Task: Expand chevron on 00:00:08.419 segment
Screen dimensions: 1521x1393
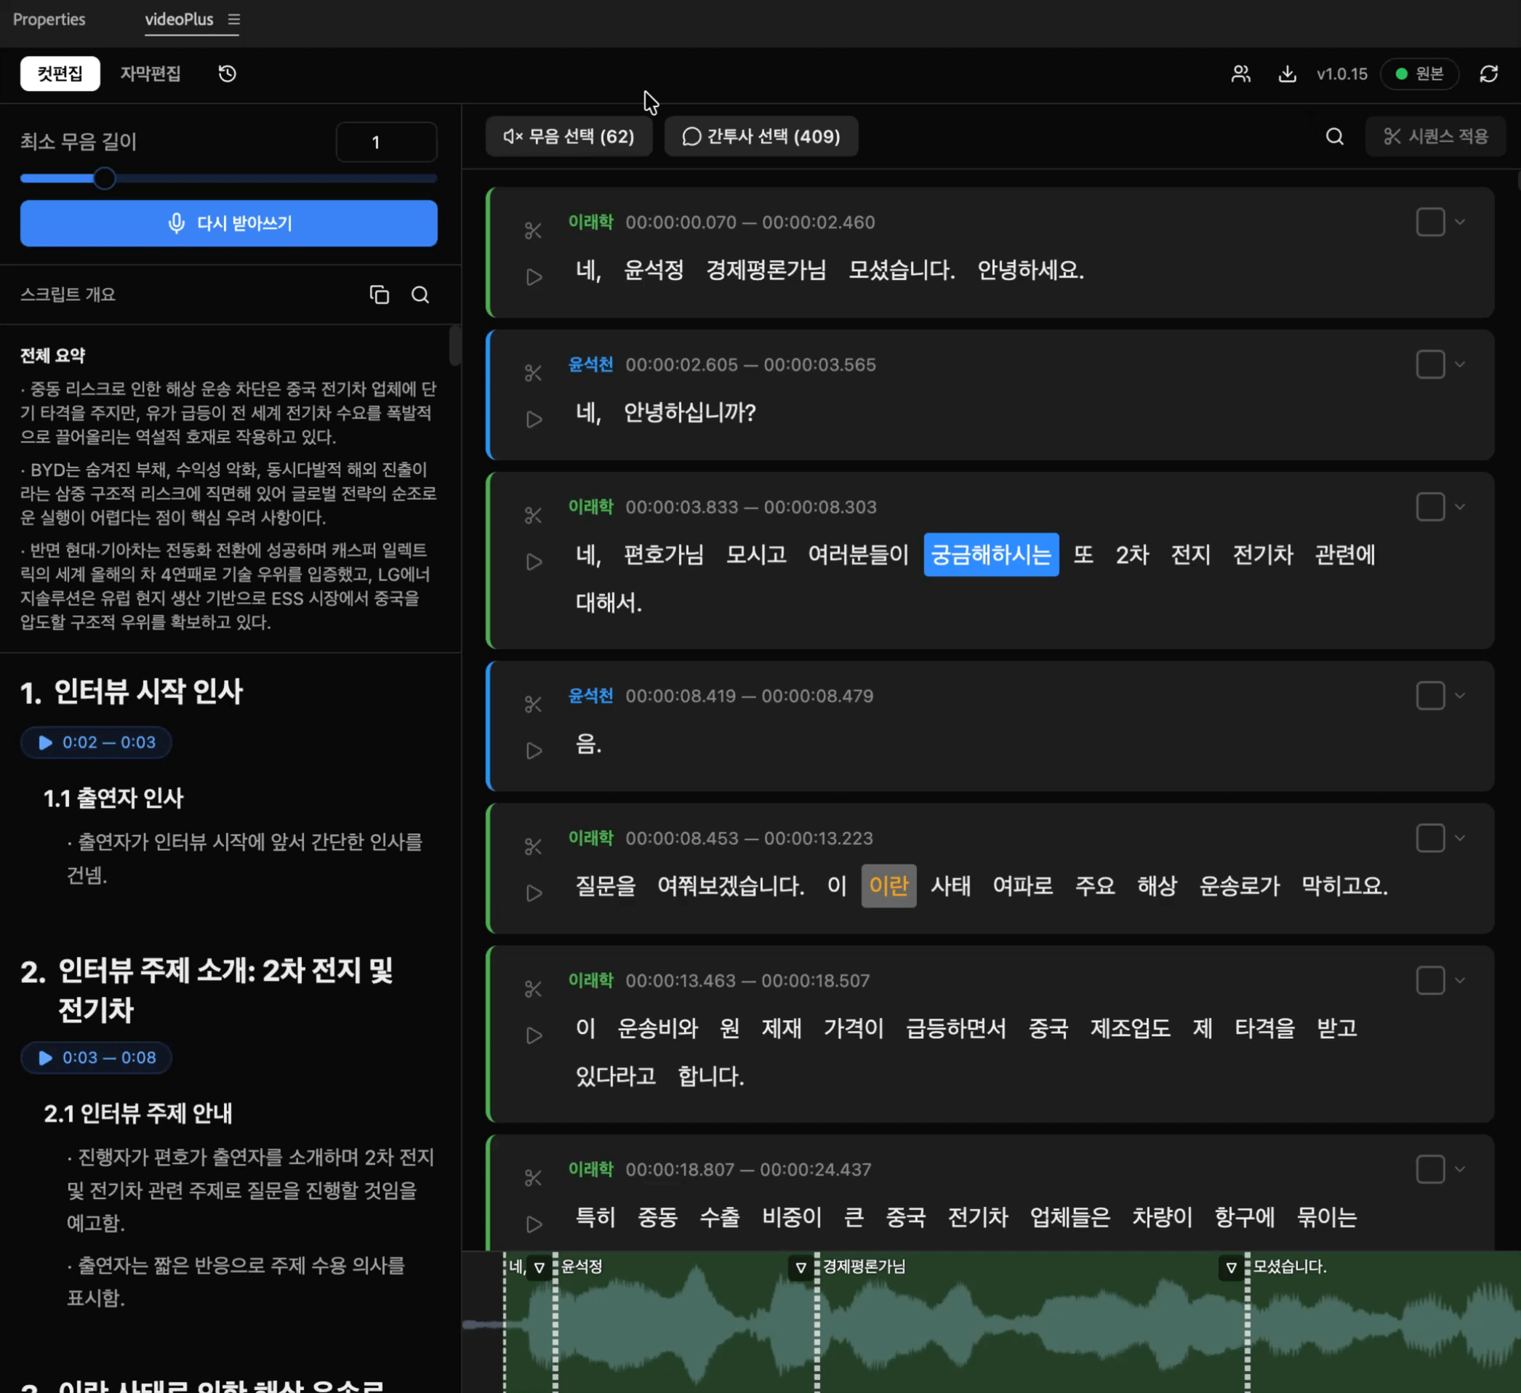Action: (x=1460, y=696)
